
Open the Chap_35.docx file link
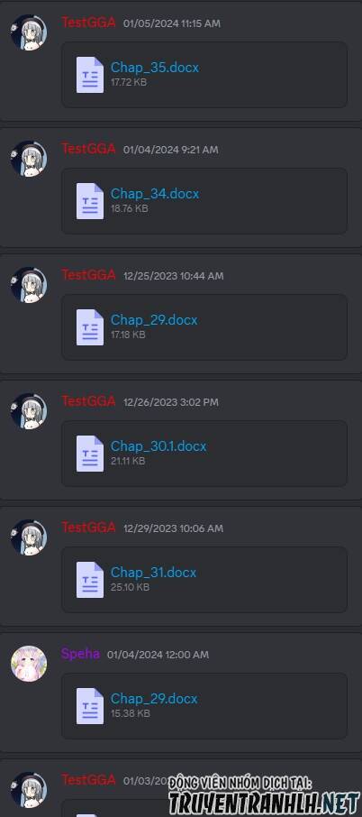(x=155, y=68)
